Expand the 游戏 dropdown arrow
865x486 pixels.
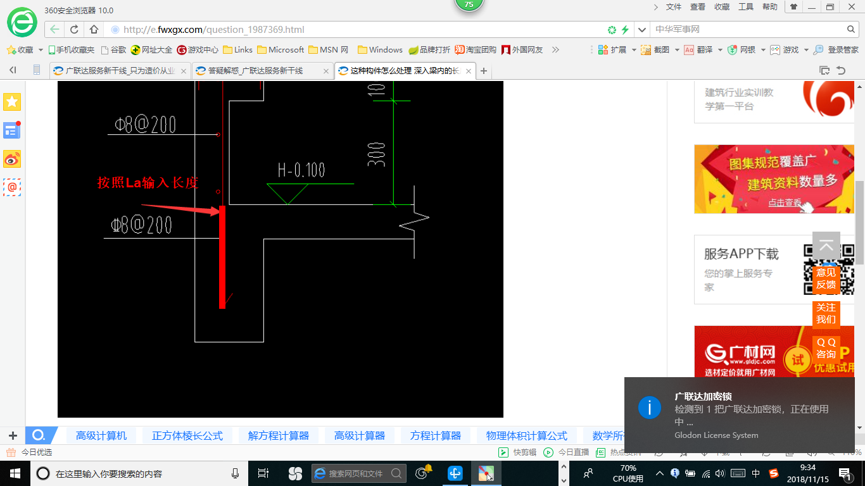pos(805,49)
